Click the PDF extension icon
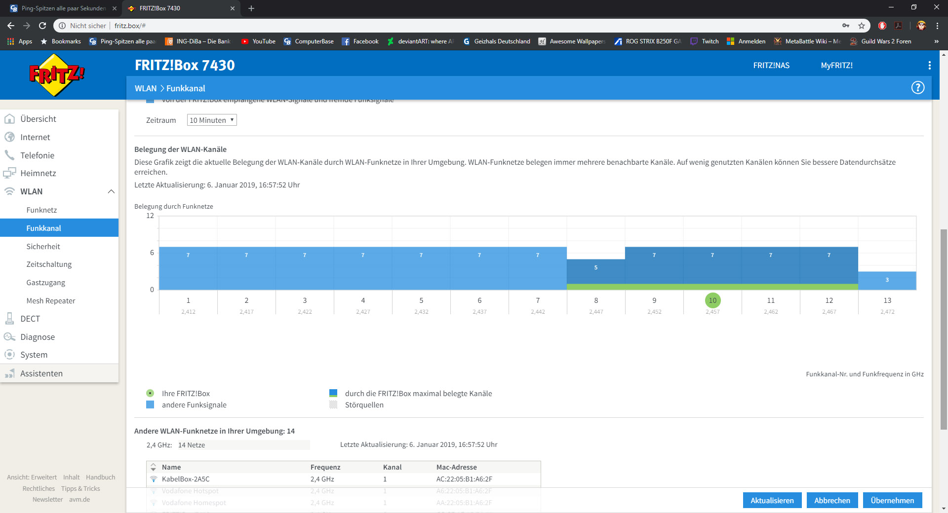Viewport: 948px width, 513px height. point(898,26)
